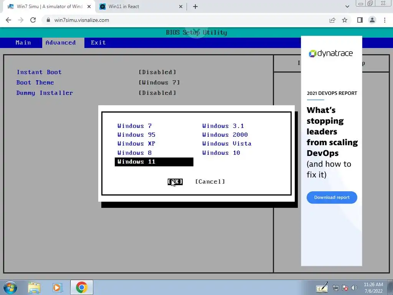Choose highlighted Windows 11 option

pos(154,162)
